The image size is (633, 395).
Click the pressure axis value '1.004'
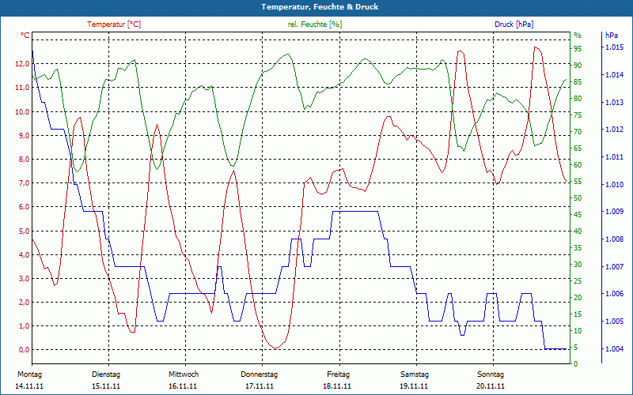(614, 348)
